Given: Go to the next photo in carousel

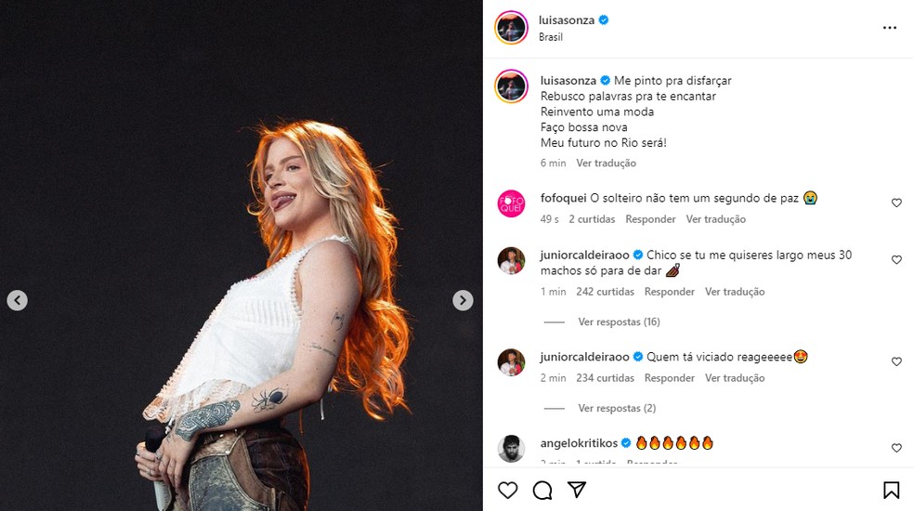Looking at the screenshot, I should (463, 300).
